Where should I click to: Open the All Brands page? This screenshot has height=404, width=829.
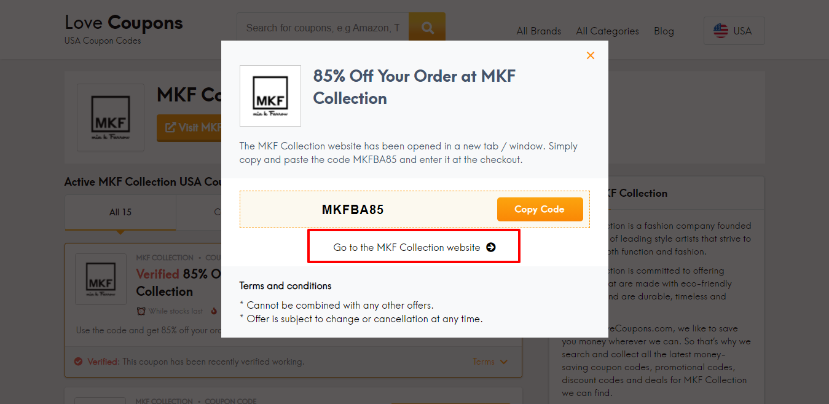point(538,31)
